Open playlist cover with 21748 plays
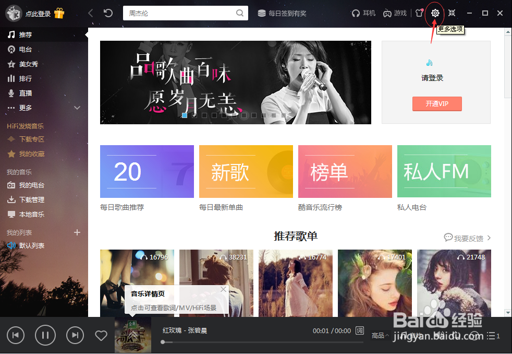The height and width of the screenshot is (354, 512). point(454,283)
